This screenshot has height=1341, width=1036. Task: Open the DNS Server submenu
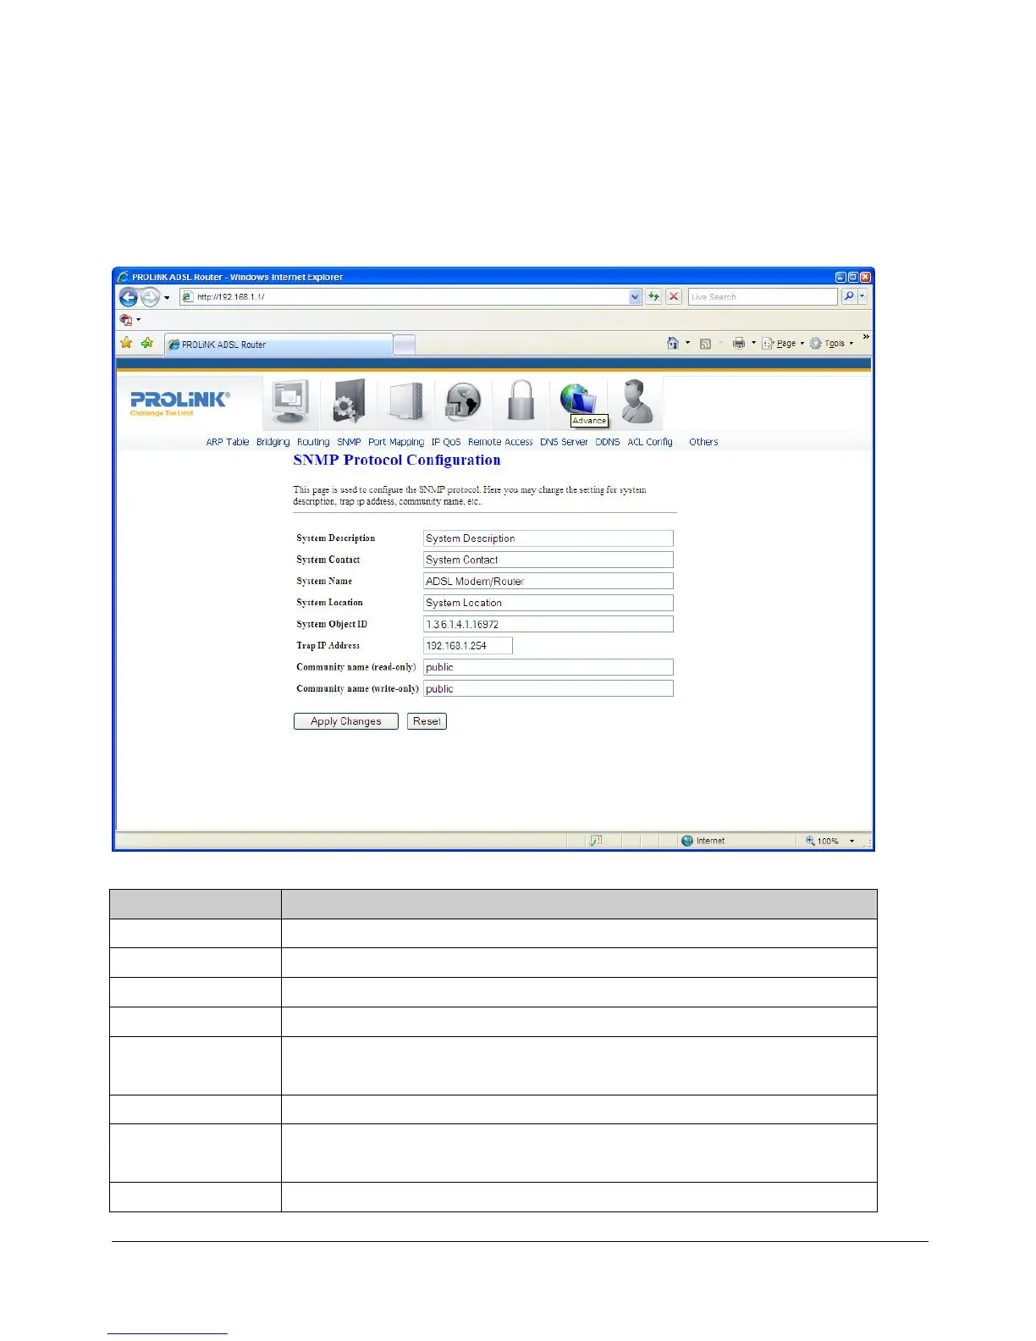564,442
